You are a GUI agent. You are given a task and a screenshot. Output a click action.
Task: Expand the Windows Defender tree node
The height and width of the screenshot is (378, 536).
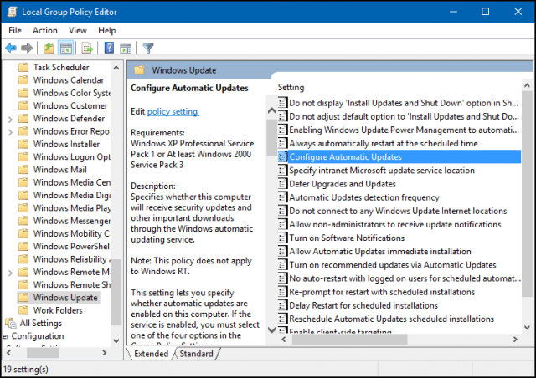10,120
